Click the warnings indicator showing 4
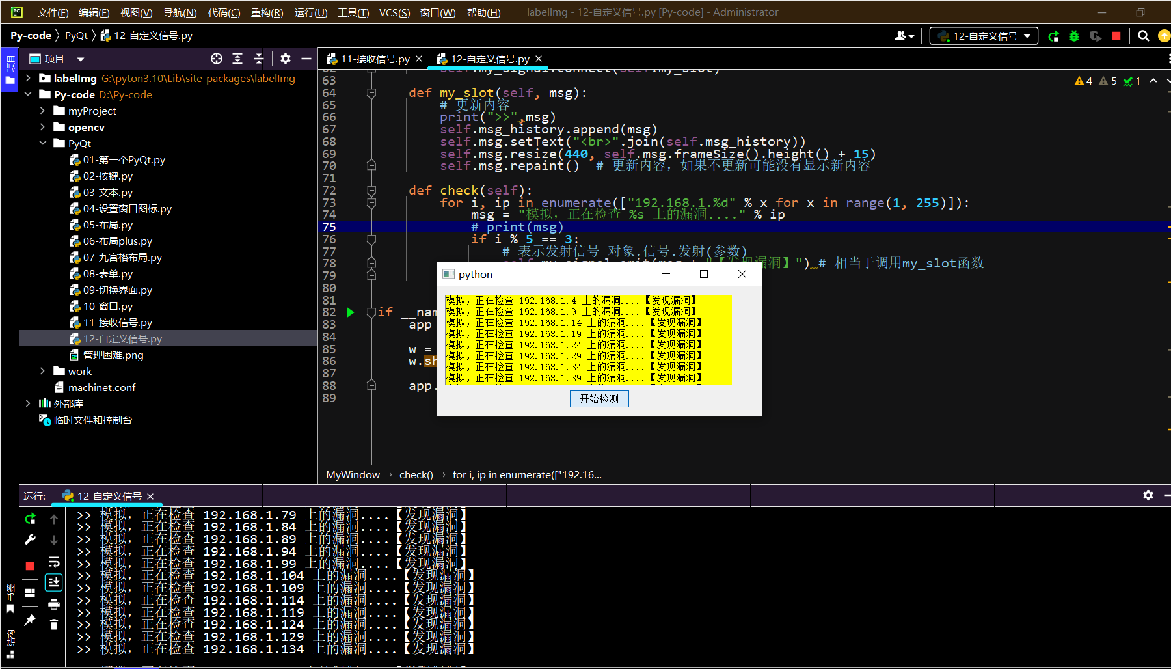Image resolution: width=1171 pixels, height=669 pixels. [1084, 81]
